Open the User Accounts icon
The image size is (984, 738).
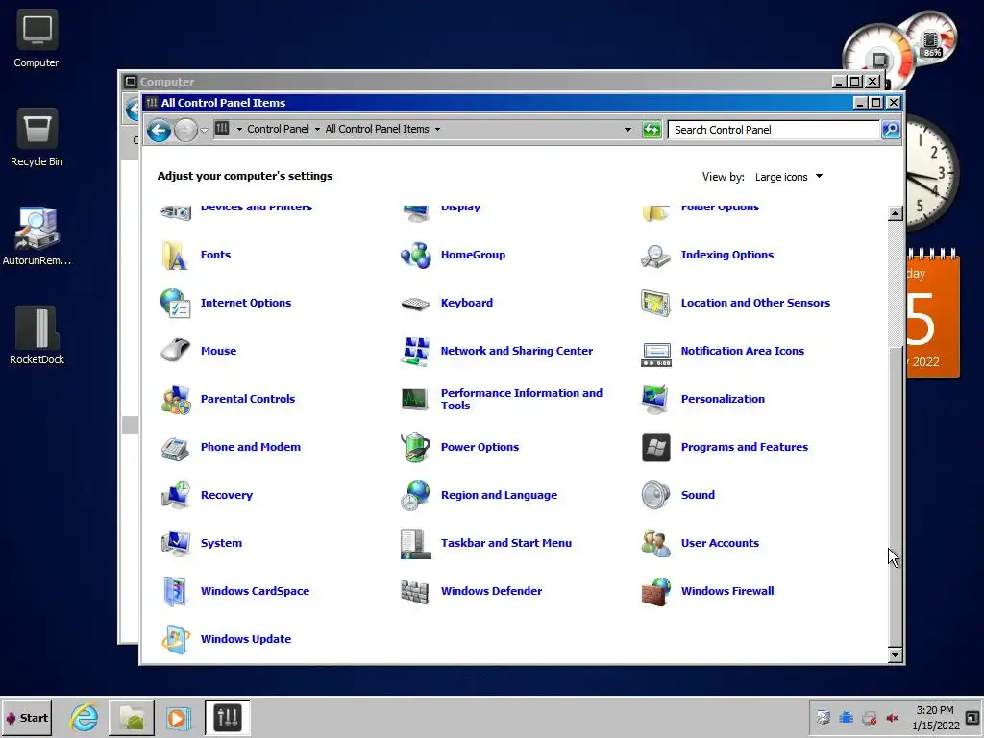(655, 544)
